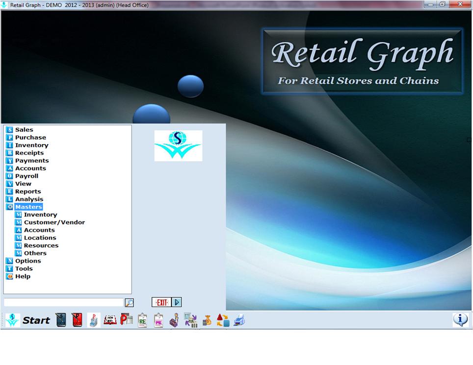The image size is (473, 365).
Task: Open the red data book icon
Action: pos(110,320)
